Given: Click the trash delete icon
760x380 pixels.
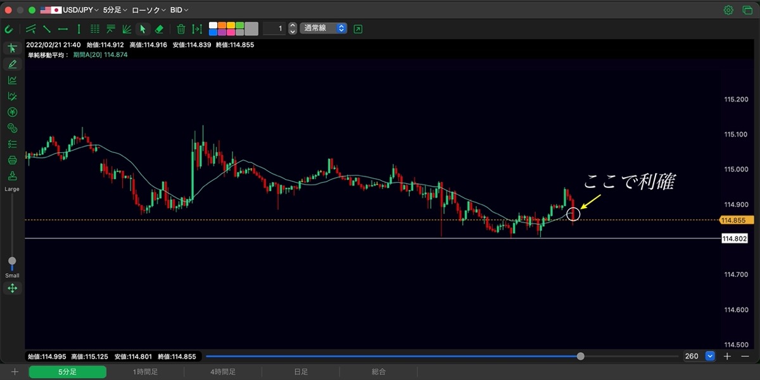Looking at the screenshot, I should pos(181,28).
